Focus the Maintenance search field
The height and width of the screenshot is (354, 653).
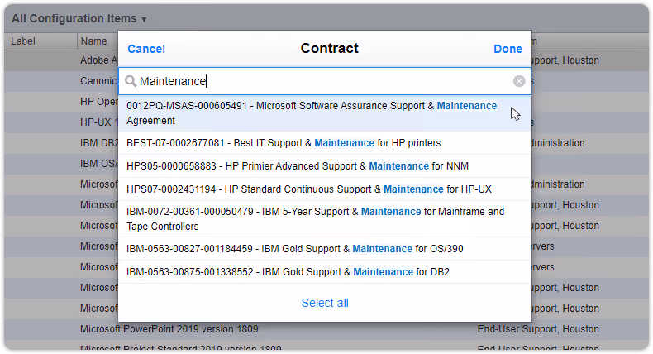coord(325,81)
